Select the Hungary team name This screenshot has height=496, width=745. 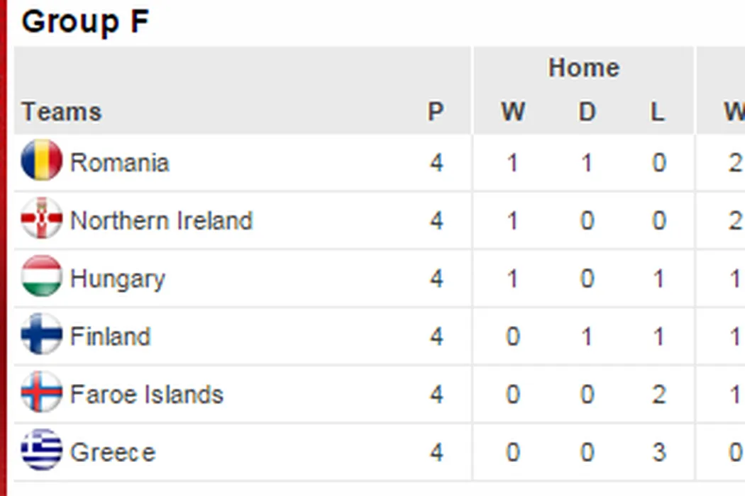coord(117,279)
